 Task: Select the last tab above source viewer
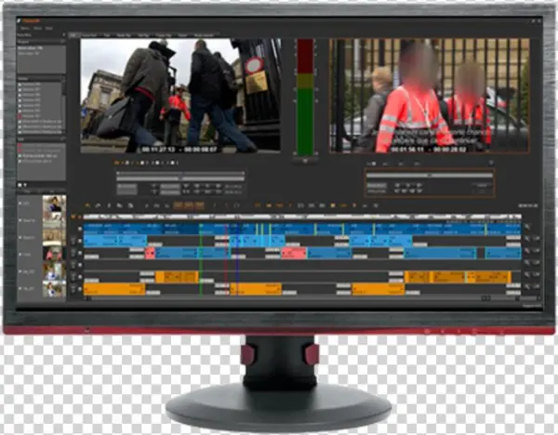pos(204,35)
